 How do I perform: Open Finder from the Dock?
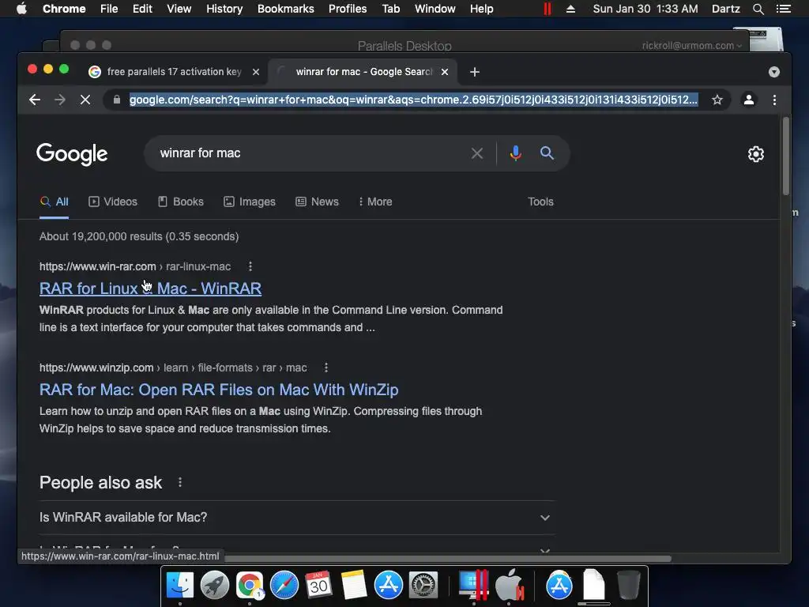[x=180, y=586]
